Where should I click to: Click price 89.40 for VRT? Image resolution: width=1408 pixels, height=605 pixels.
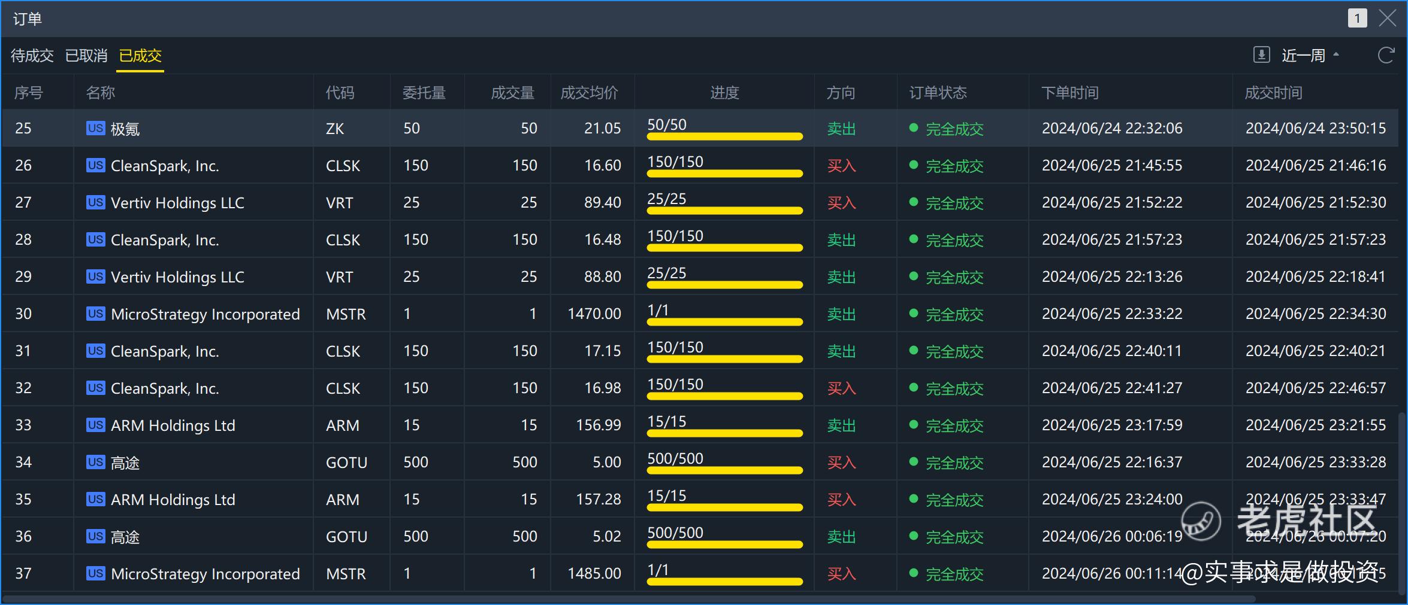[602, 202]
